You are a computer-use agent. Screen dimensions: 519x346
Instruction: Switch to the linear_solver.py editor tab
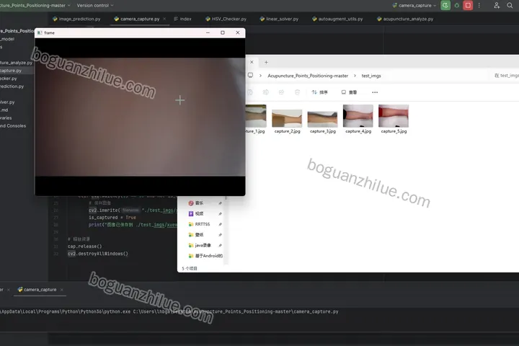[279, 19]
